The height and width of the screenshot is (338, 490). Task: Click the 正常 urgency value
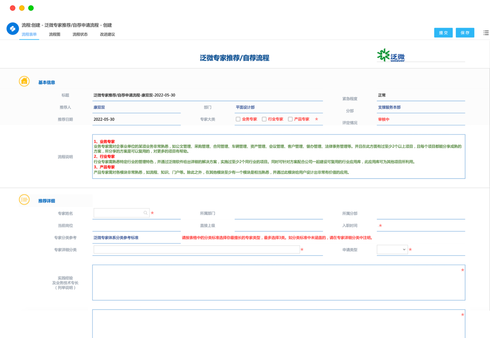(382, 95)
